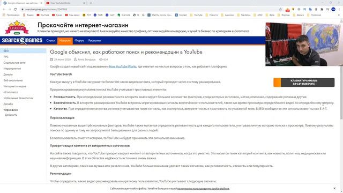Viewport: 343px width, 193px height.
Task: Open the Статьи navigation item
Action: click(x=51, y=41)
